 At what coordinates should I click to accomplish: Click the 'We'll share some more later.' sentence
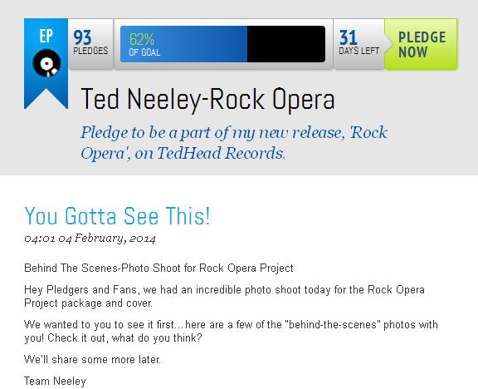click(92, 359)
